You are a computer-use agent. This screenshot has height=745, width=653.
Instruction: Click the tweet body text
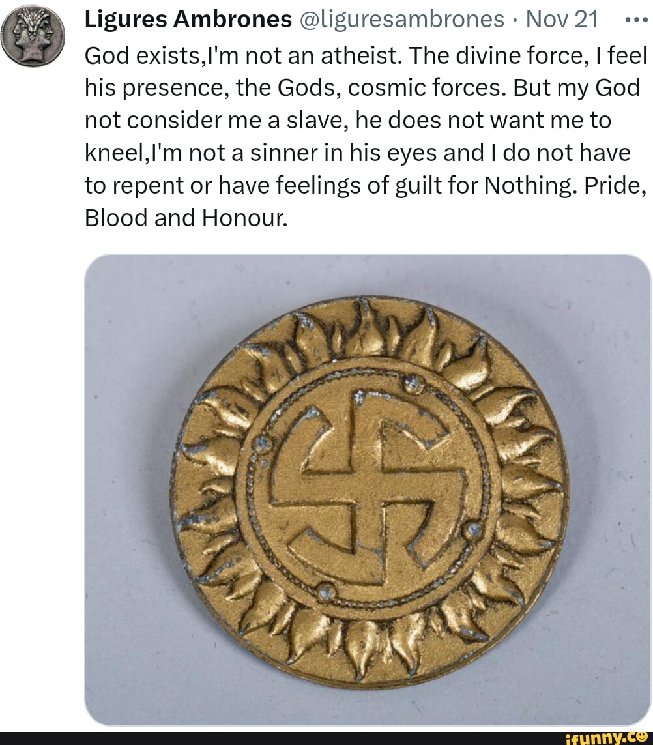pyautogui.click(x=366, y=137)
